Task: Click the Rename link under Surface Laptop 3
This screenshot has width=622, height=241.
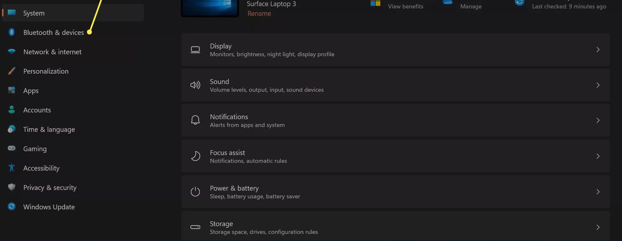Action: pyautogui.click(x=259, y=14)
